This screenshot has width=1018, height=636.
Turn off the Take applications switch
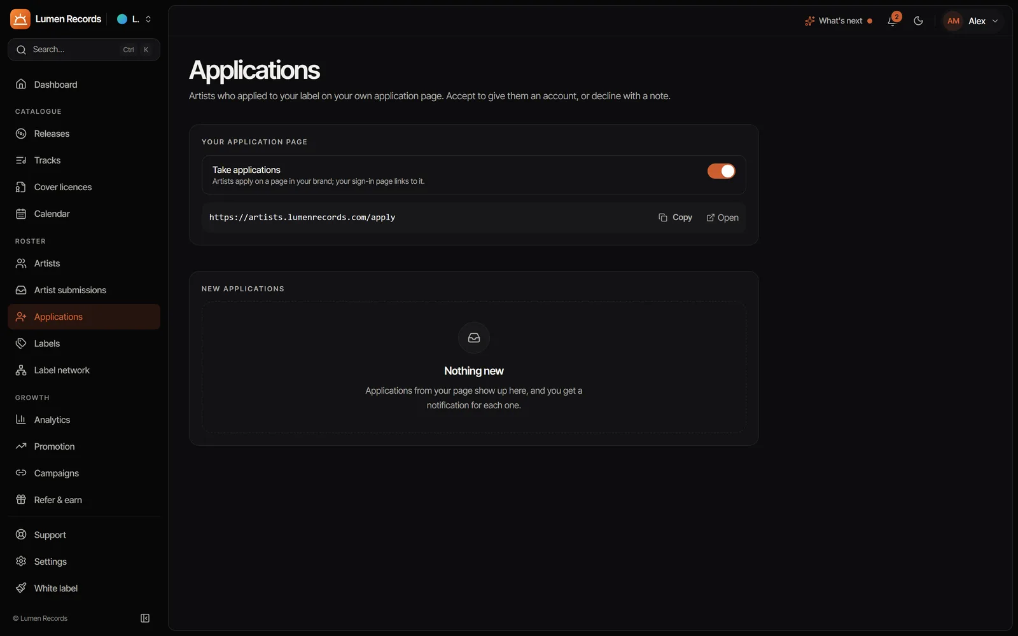722,171
